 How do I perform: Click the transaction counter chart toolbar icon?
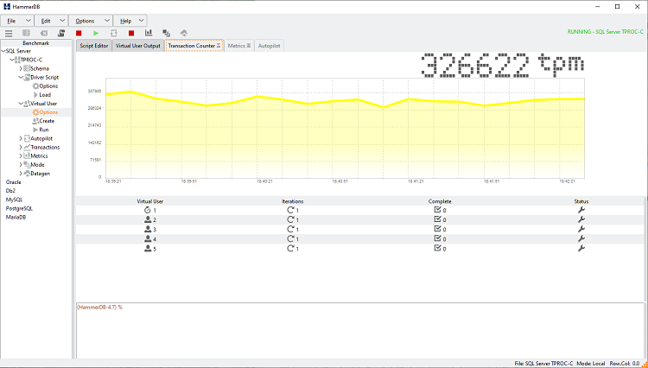149,33
